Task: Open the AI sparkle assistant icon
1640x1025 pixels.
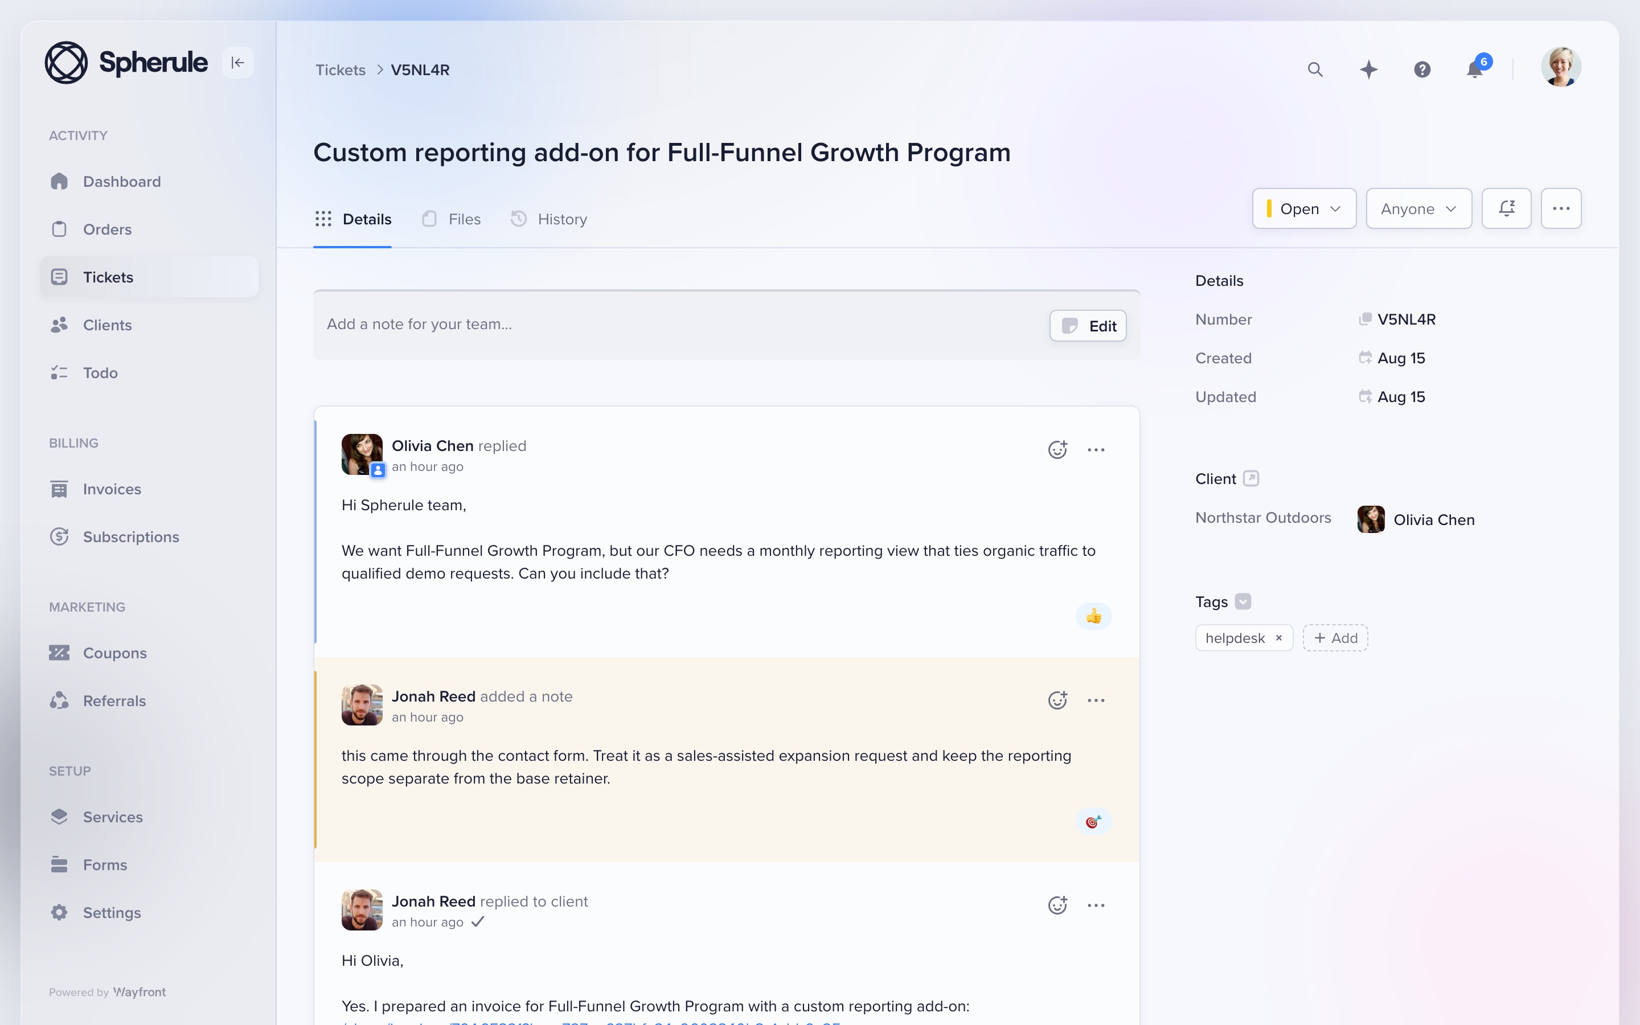Action: point(1368,69)
